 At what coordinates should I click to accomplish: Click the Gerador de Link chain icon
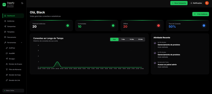(x=7, y=80)
